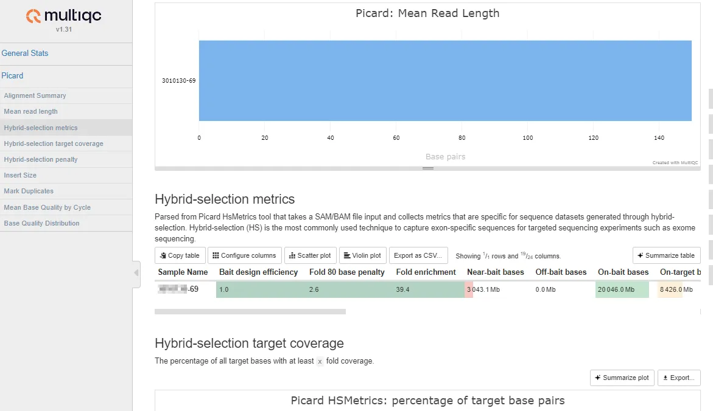Screen dimensions: 713x411
Task: Click the table's horizontal scrollbar
Action: (x=250, y=312)
